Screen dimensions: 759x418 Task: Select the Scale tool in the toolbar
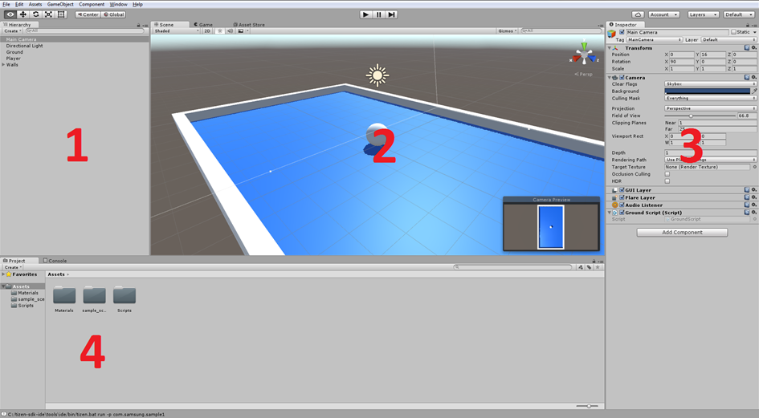click(x=48, y=14)
